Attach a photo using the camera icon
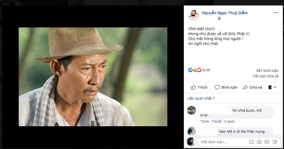 click(259, 142)
